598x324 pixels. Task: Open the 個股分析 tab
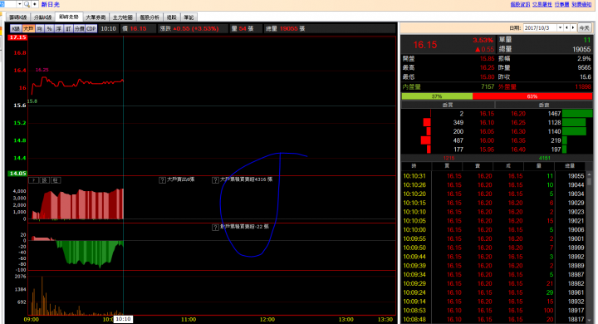click(149, 17)
